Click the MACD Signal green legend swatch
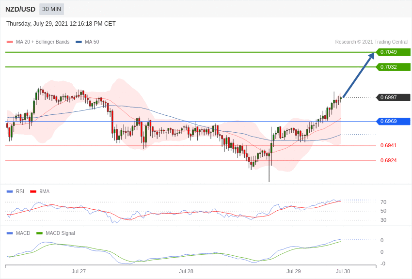The image size is (412, 279). pos(39,233)
